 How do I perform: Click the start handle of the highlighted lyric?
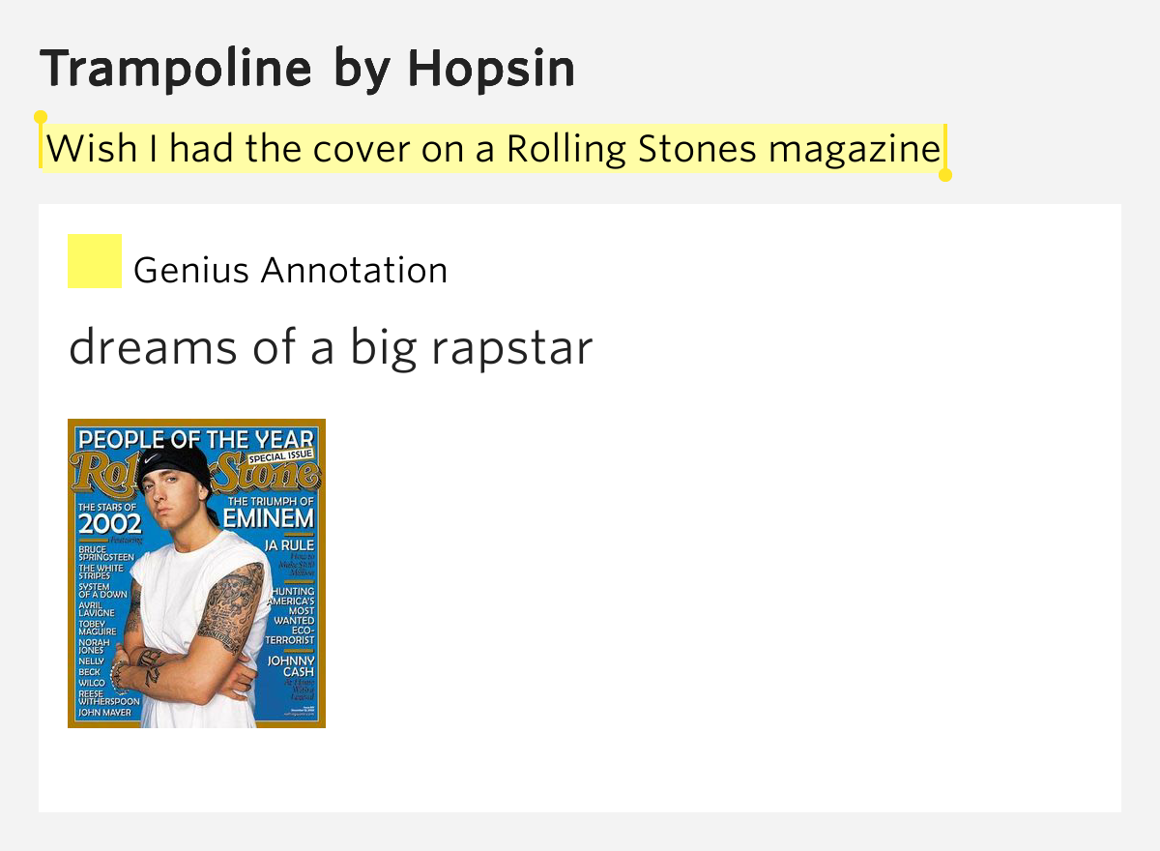pos(41,119)
